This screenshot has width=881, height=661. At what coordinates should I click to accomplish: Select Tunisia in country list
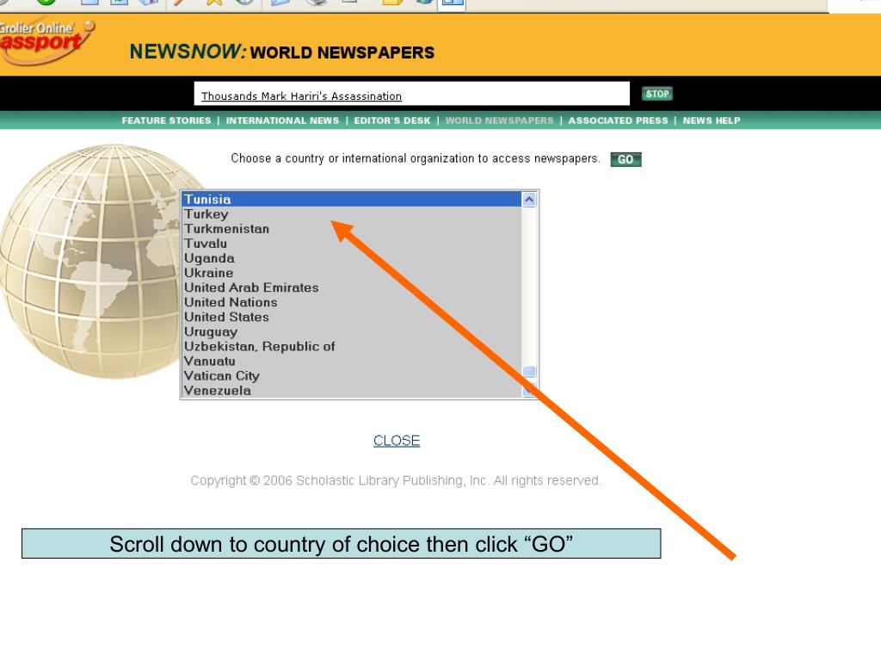352,199
